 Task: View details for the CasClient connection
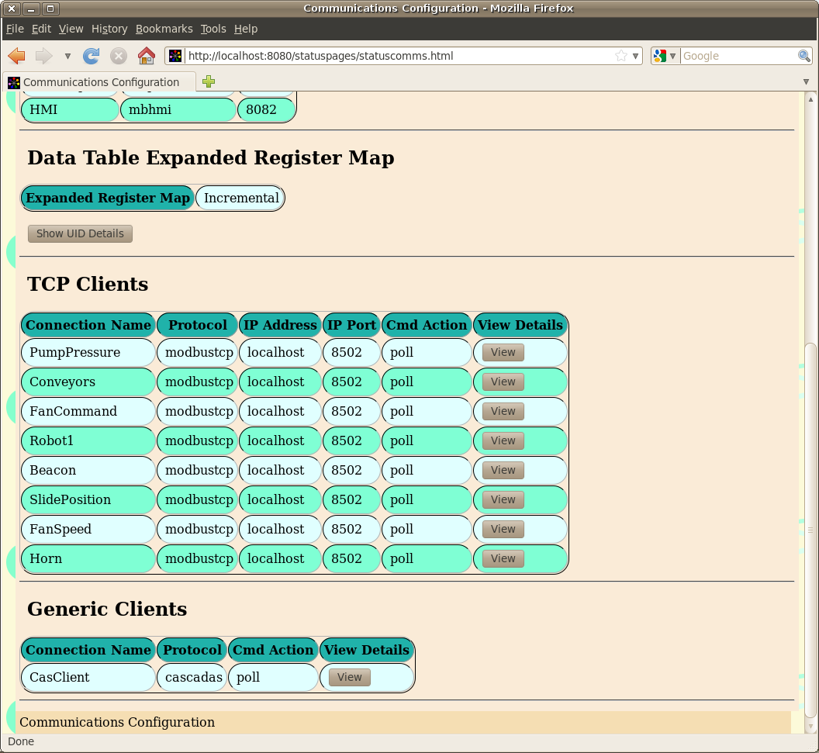[348, 677]
